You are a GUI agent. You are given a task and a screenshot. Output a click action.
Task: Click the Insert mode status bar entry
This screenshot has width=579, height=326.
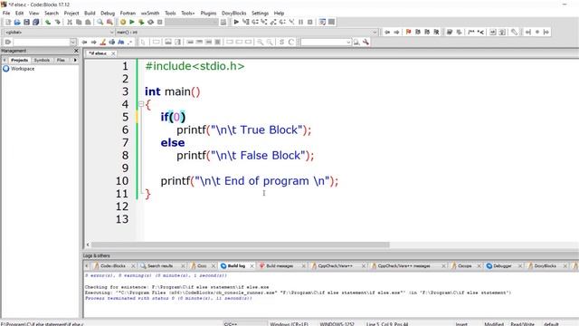pos(461,324)
